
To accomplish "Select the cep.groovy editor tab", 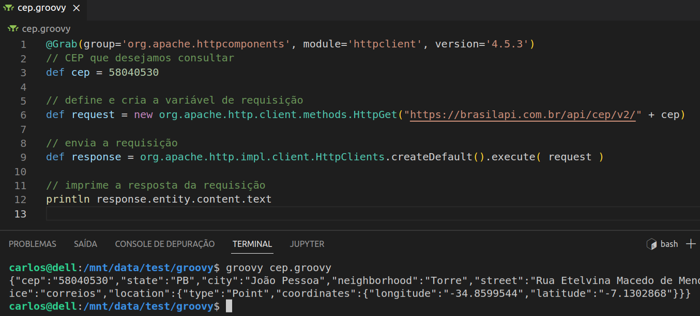I will (x=41, y=7).
